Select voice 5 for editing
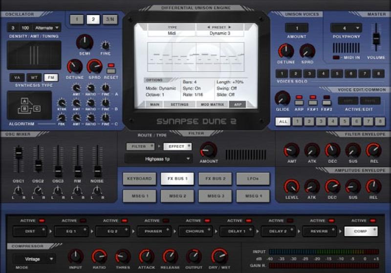 [345, 121]
